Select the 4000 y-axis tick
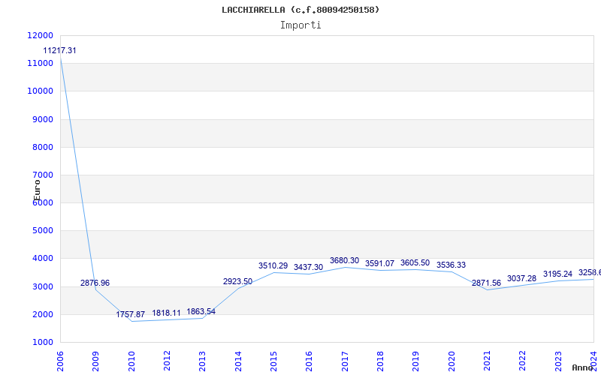The image size is (601, 375). click(42, 259)
